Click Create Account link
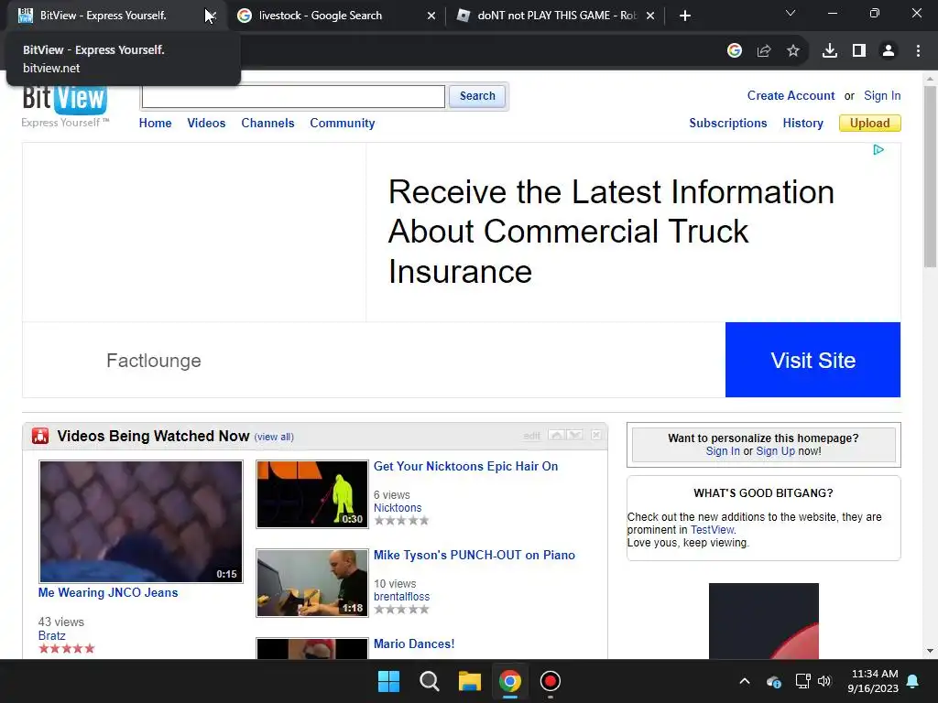The height and width of the screenshot is (703, 938). tap(791, 95)
